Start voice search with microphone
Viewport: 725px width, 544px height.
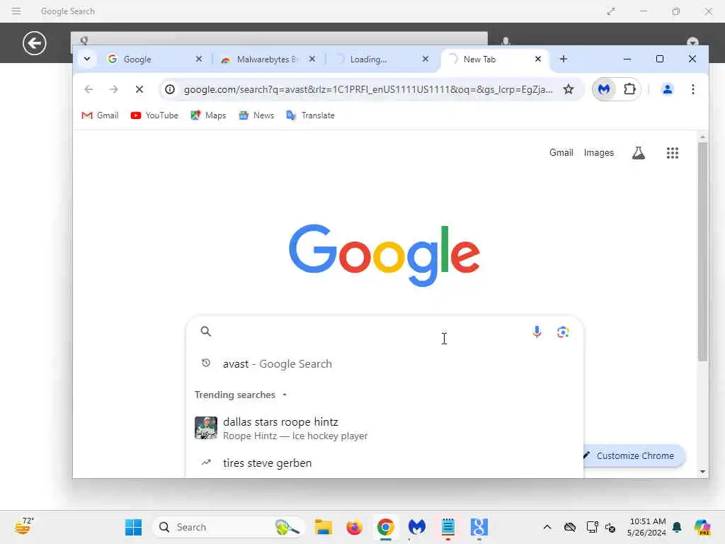coord(537,332)
